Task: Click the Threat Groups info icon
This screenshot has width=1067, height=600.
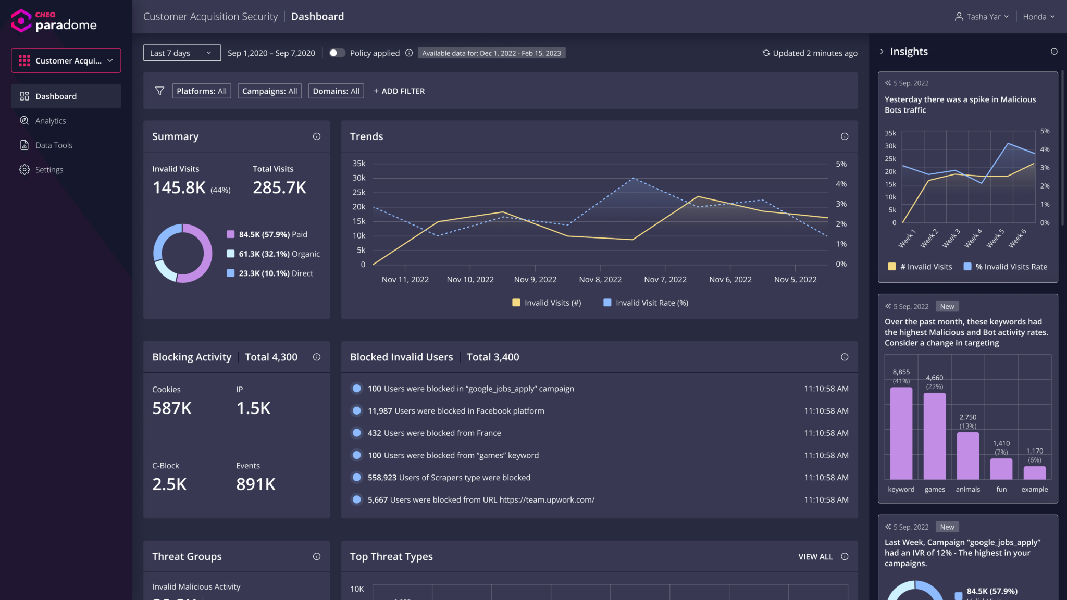Action: (x=316, y=557)
